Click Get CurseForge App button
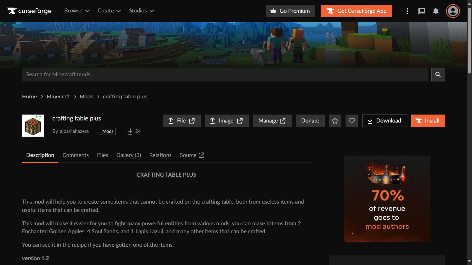 pyautogui.click(x=356, y=11)
